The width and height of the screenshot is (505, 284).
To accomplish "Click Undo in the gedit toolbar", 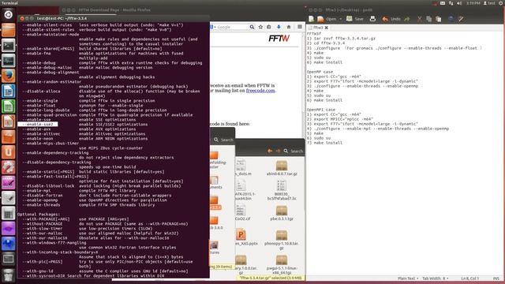I will pyautogui.click(x=391, y=19).
